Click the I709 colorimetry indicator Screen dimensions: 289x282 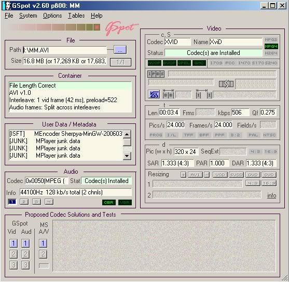pyautogui.click(x=216, y=63)
